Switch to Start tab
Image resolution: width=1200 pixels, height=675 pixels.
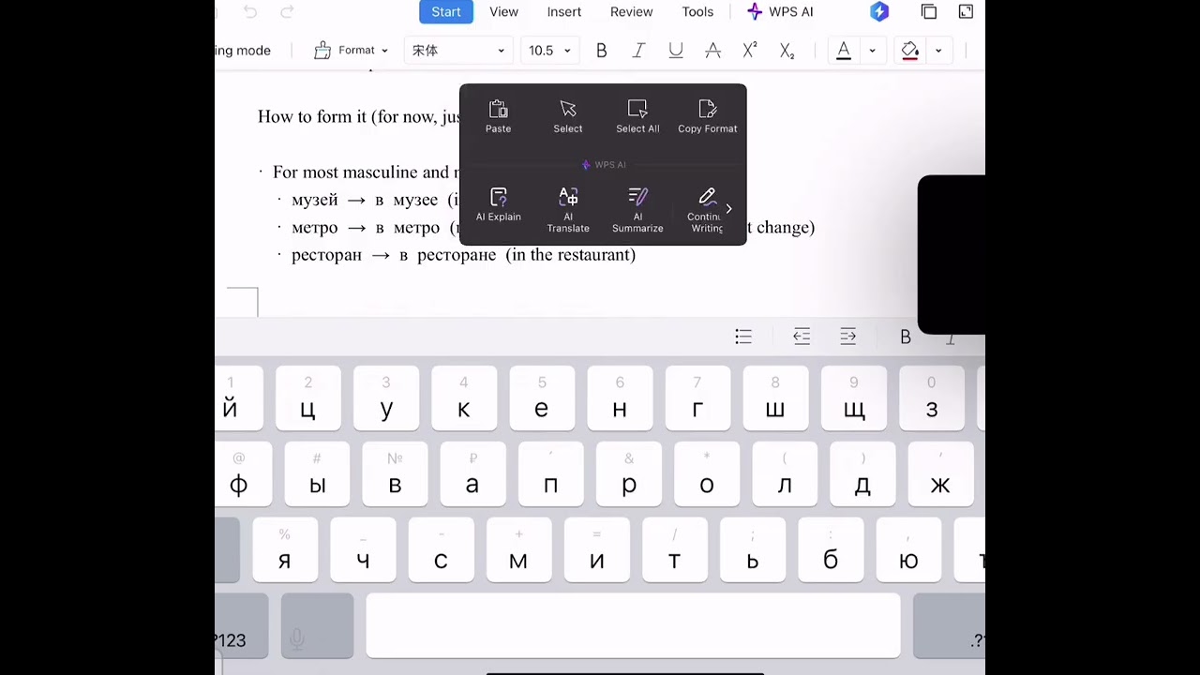446,12
